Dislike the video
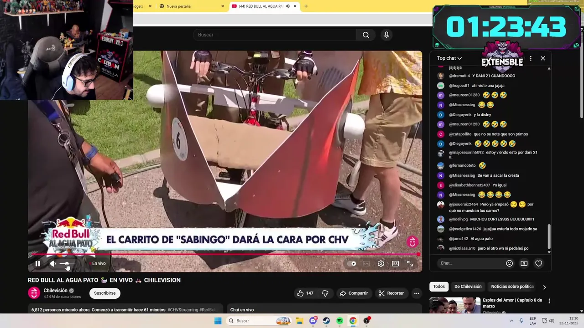This screenshot has width=584, height=328. coord(325,293)
